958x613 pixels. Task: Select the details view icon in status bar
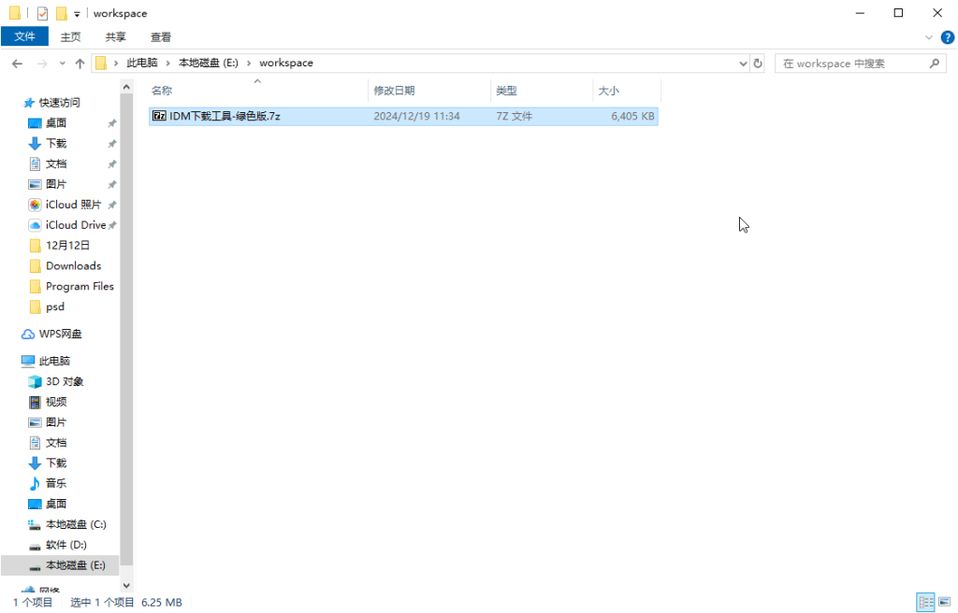(x=926, y=603)
